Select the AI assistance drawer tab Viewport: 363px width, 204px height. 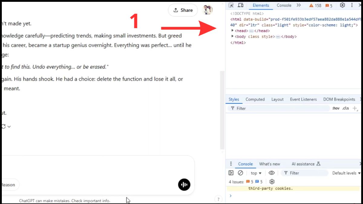coord(306,164)
